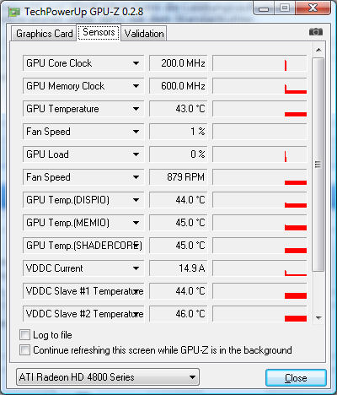The height and width of the screenshot is (395, 337).
Task: Click the vertical scrollbar thumb
Action: [318, 165]
